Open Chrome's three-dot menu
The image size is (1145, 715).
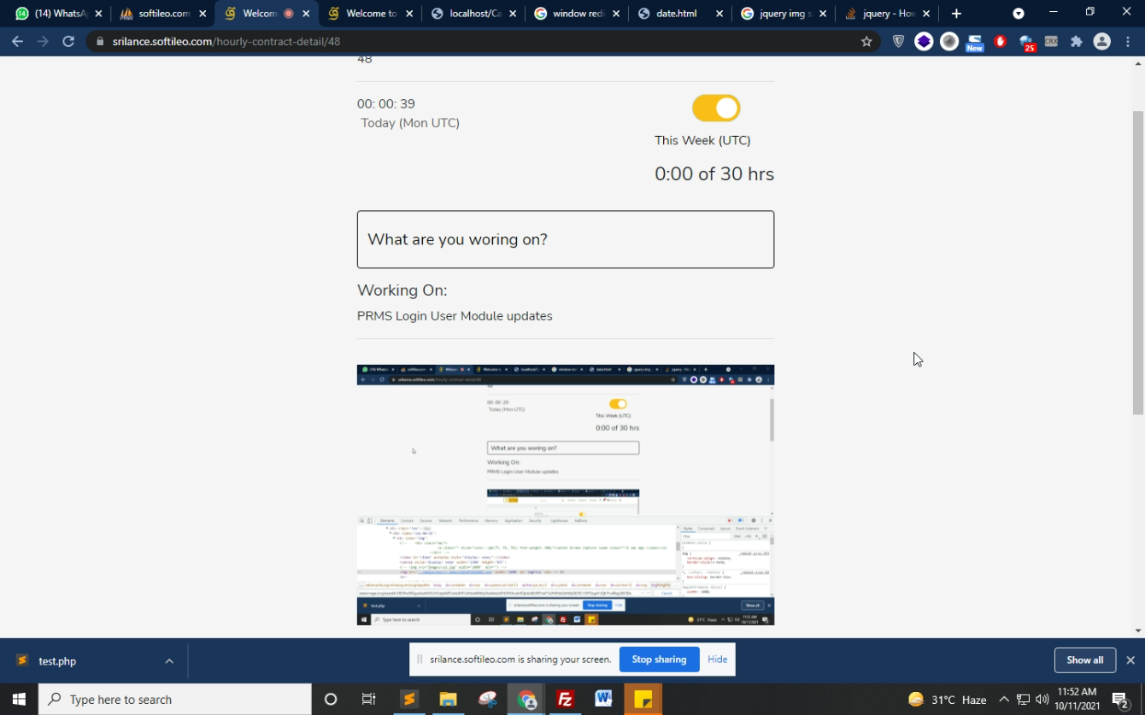[x=1127, y=42]
